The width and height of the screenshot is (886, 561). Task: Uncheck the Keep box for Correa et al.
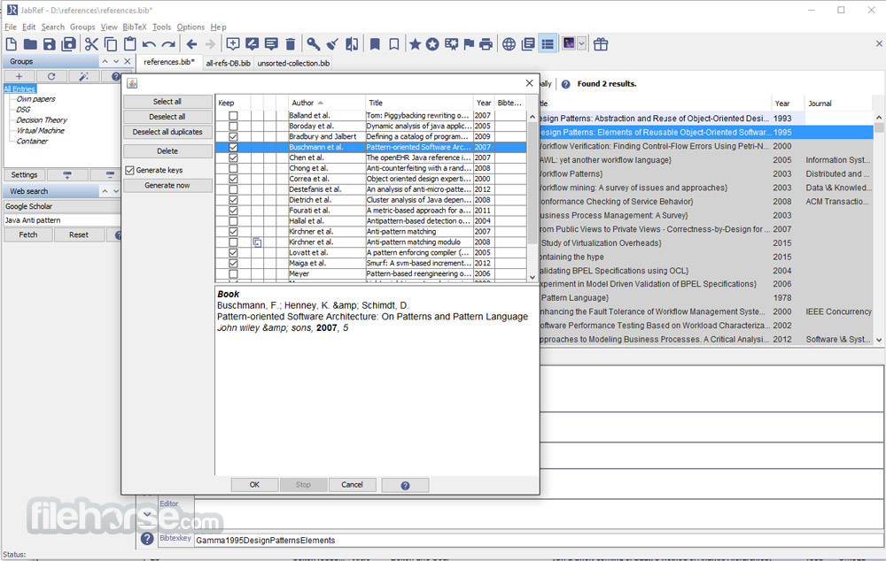(x=233, y=179)
